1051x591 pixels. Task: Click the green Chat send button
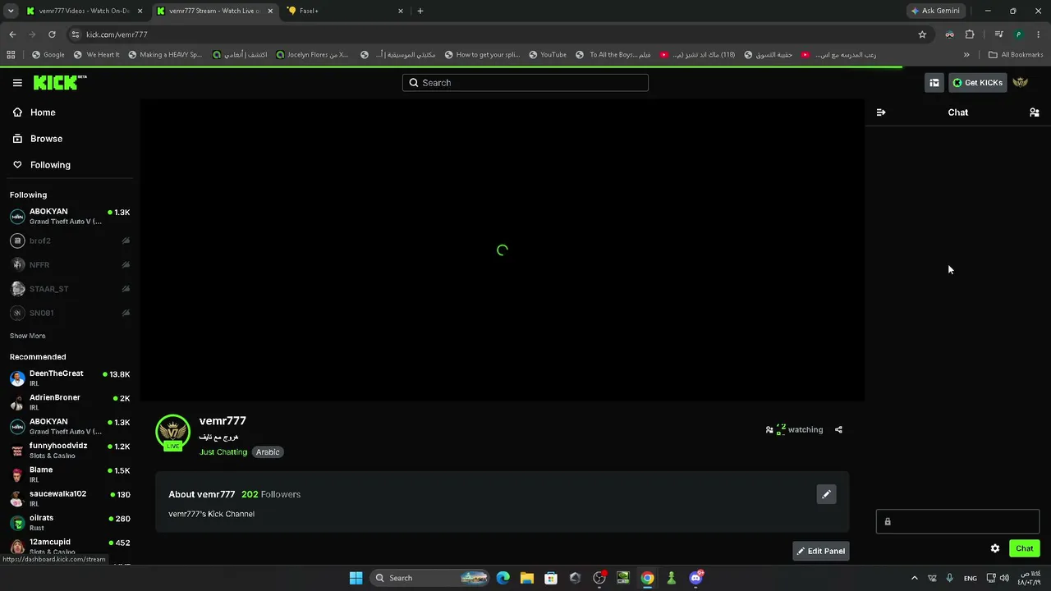[x=1025, y=548]
